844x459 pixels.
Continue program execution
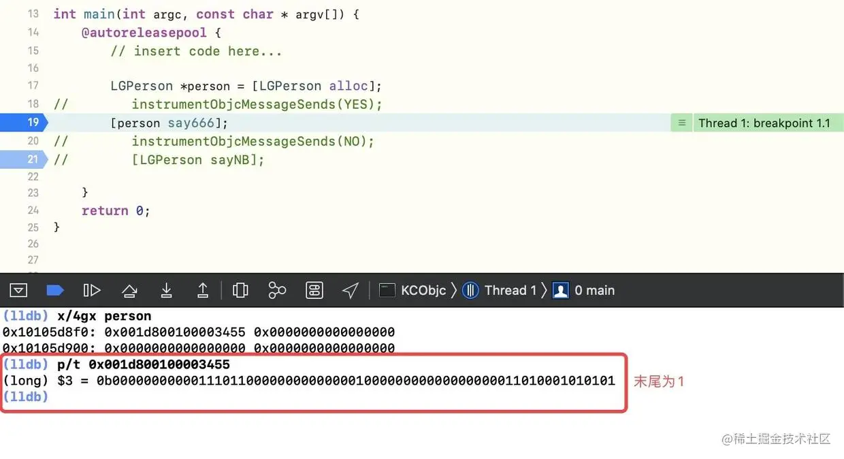point(92,289)
